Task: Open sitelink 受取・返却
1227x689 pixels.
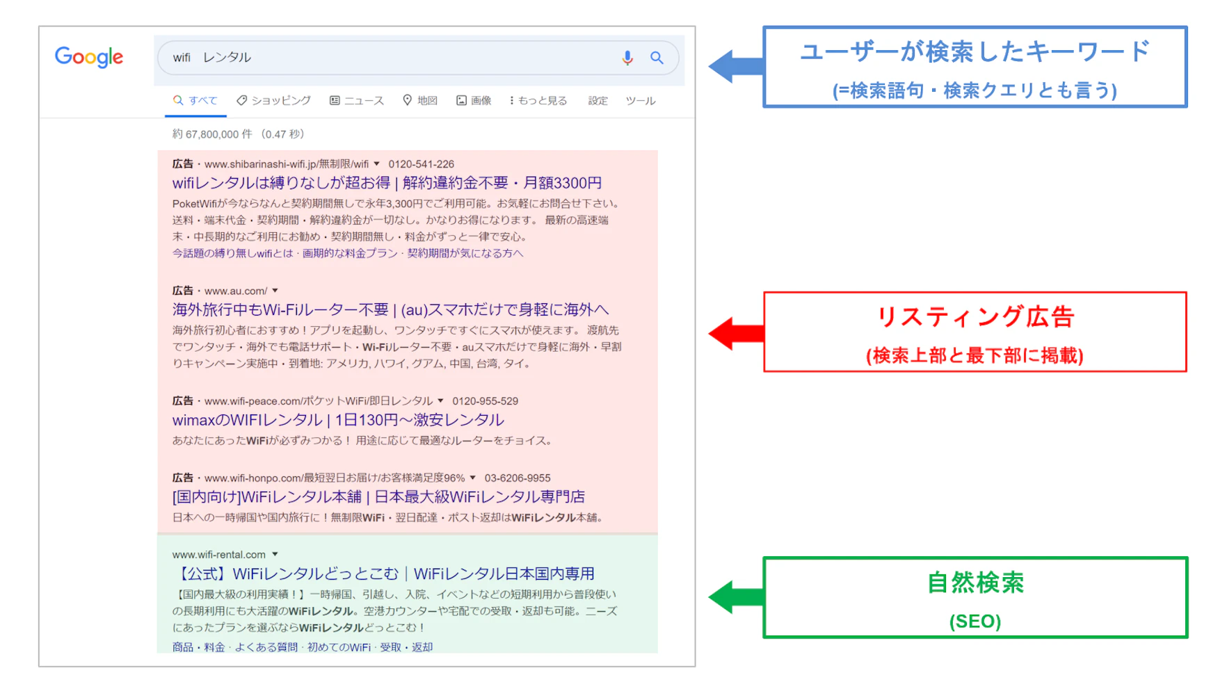Action: (406, 647)
